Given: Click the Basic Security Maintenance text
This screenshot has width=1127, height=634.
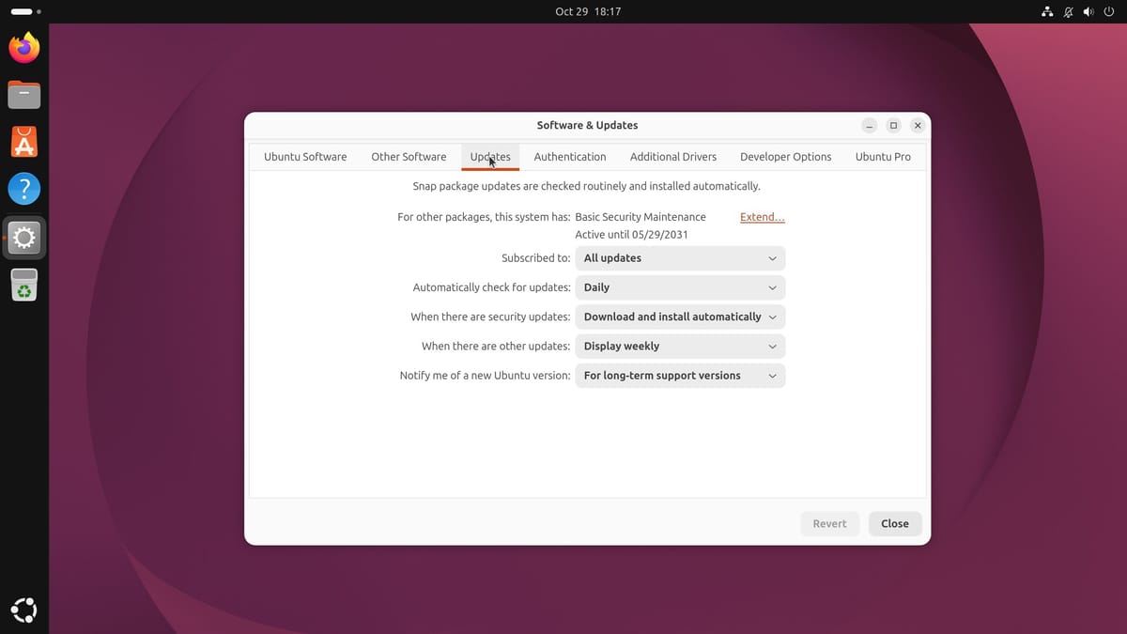Looking at the screenshot, I should coord(641,217).
